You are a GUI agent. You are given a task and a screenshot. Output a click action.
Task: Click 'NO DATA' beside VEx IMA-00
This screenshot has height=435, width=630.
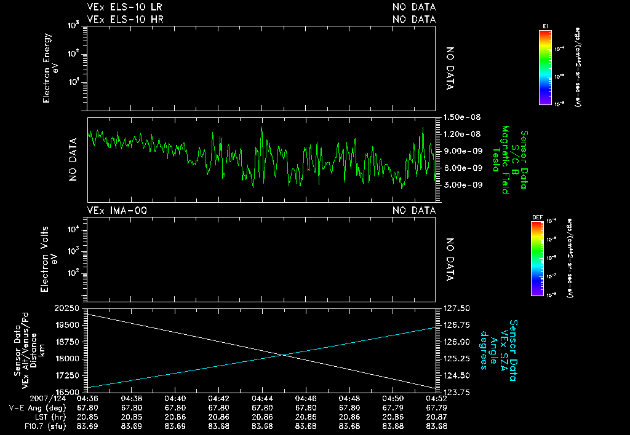(x=414, y=211)
